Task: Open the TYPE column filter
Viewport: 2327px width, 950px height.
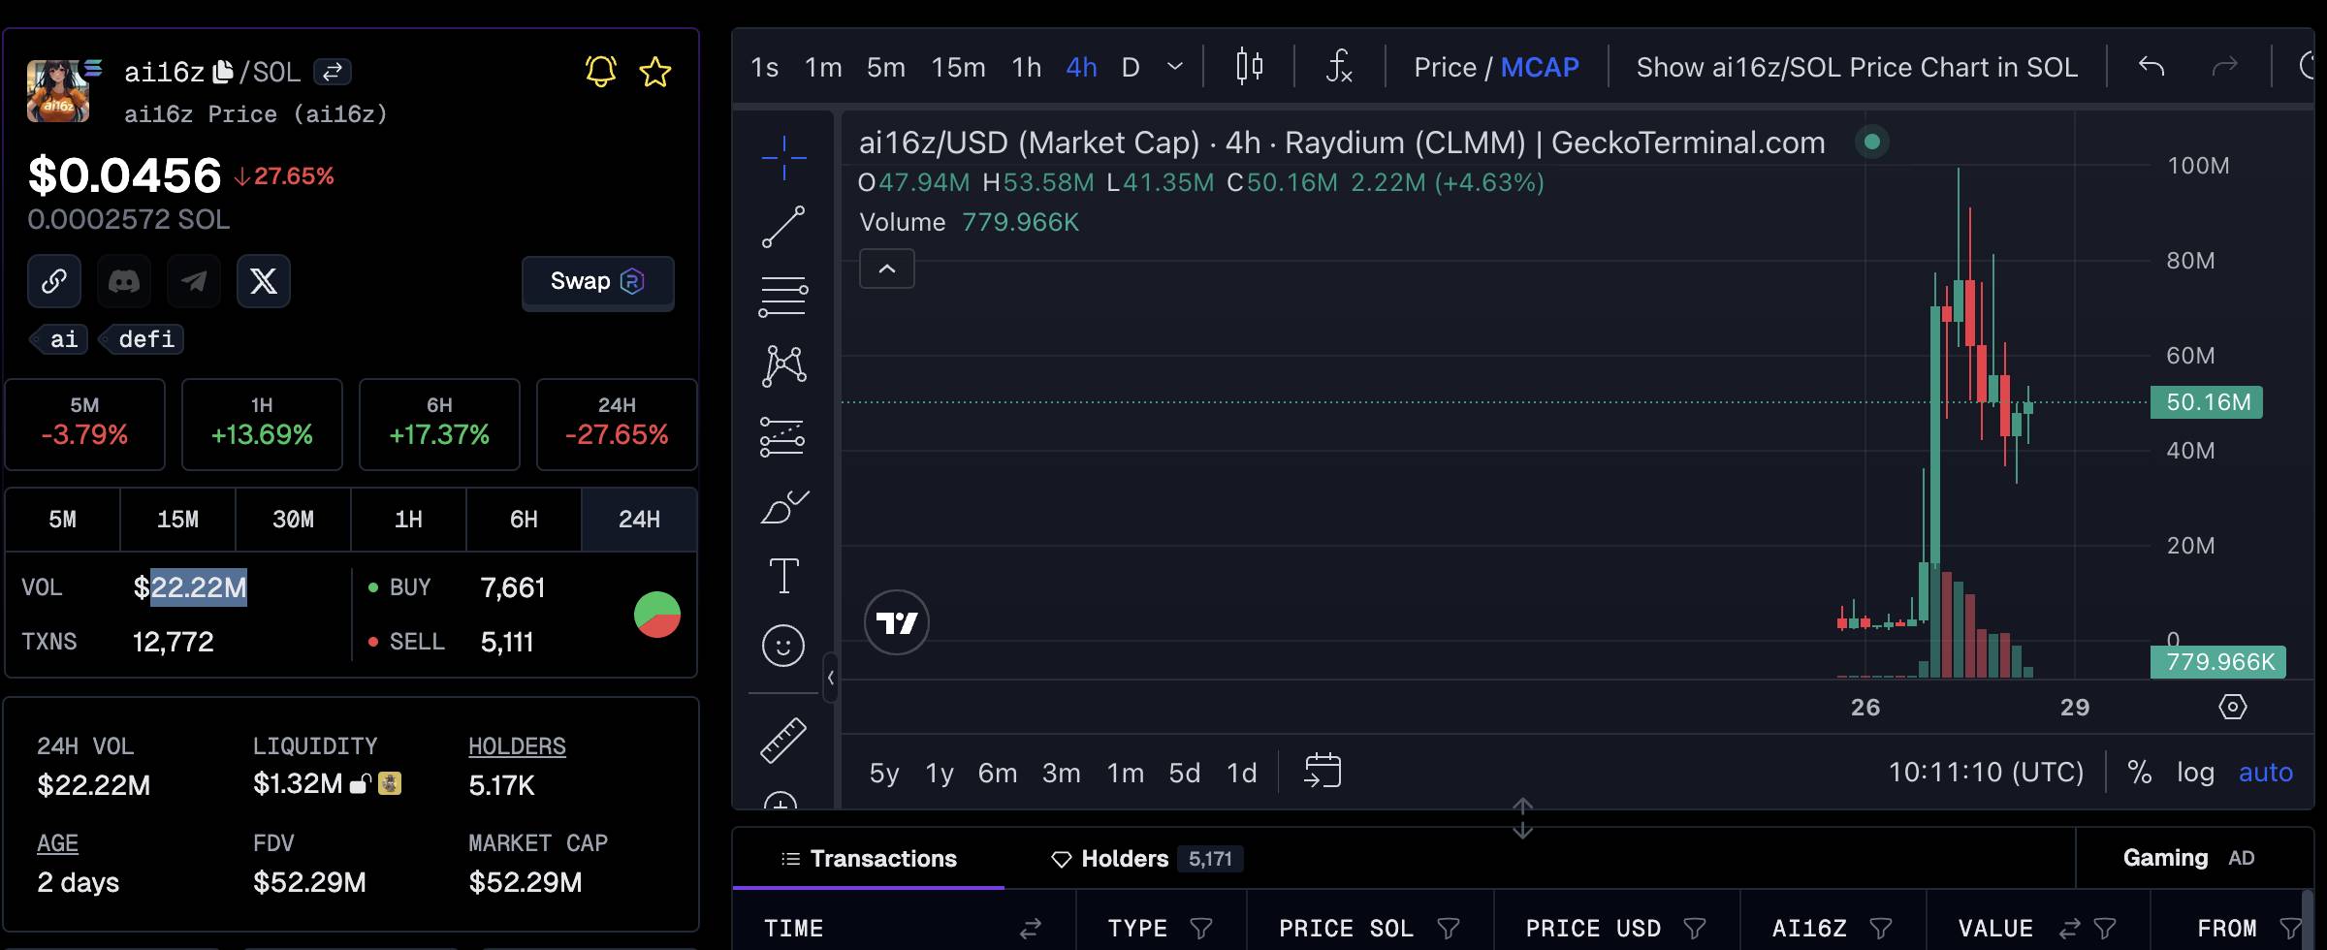Action: point(1201,929)
